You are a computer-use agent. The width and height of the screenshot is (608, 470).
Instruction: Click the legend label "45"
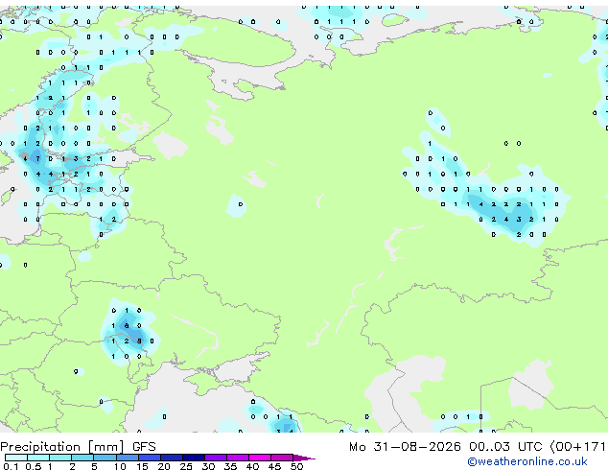click(274, 466)
